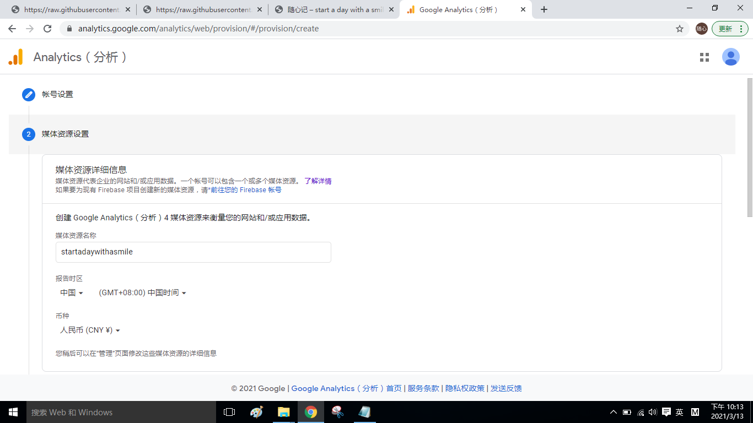Click the 随心 Chrome profile avatar

coord(701,29)
